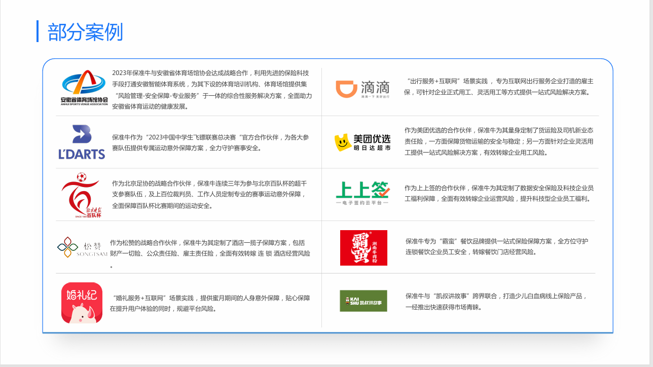Viewport: 653px width, 367px height.
Task: Click the 2023 student darts league description
Action: click(x=210, y=142)
